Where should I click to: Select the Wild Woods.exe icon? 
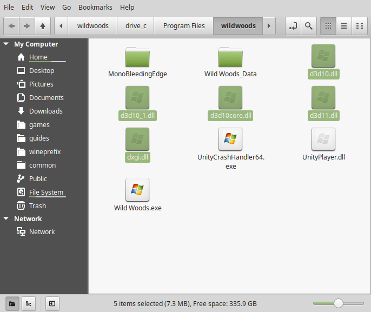[x=137, y=190]
